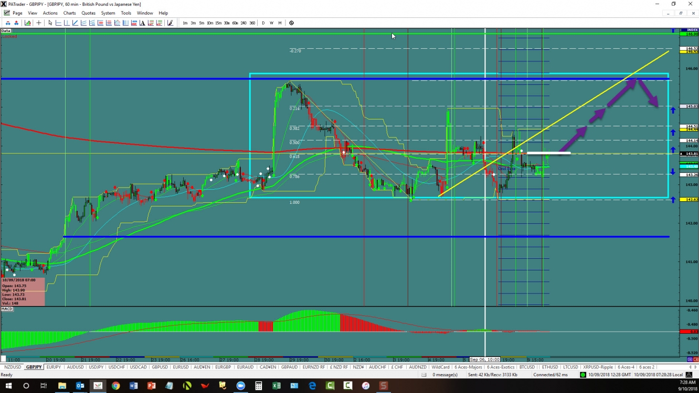This screenshot has height=393, width=699.
Task: Switch chart to 5m timeframe
Action: pyautogui.click(x=202, y=23)
